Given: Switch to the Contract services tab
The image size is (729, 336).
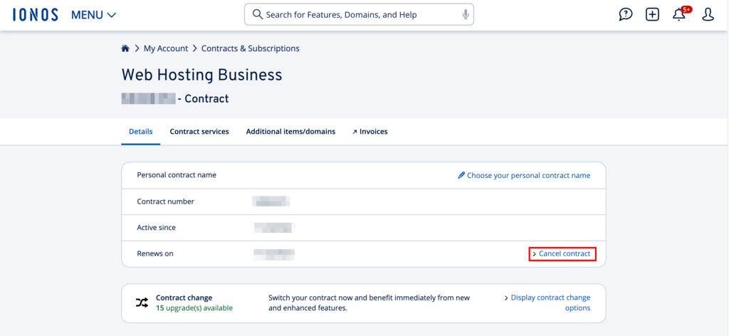Looking at the screenshot, I should tap(199, 132).
